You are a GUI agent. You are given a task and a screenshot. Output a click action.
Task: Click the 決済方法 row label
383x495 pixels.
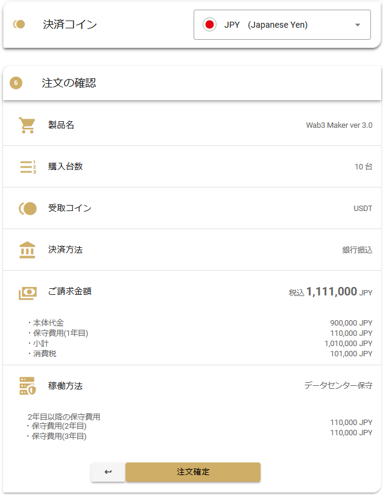pos(65,250)
